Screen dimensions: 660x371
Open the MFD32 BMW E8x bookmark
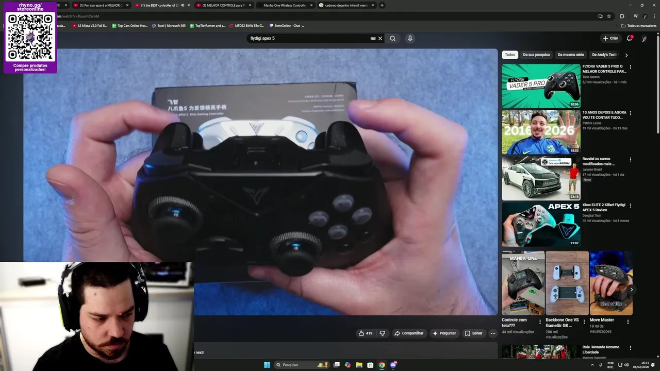tap(246, 25)
